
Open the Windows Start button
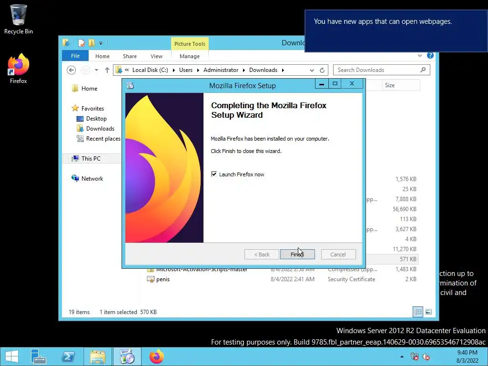tap(12, 356)
